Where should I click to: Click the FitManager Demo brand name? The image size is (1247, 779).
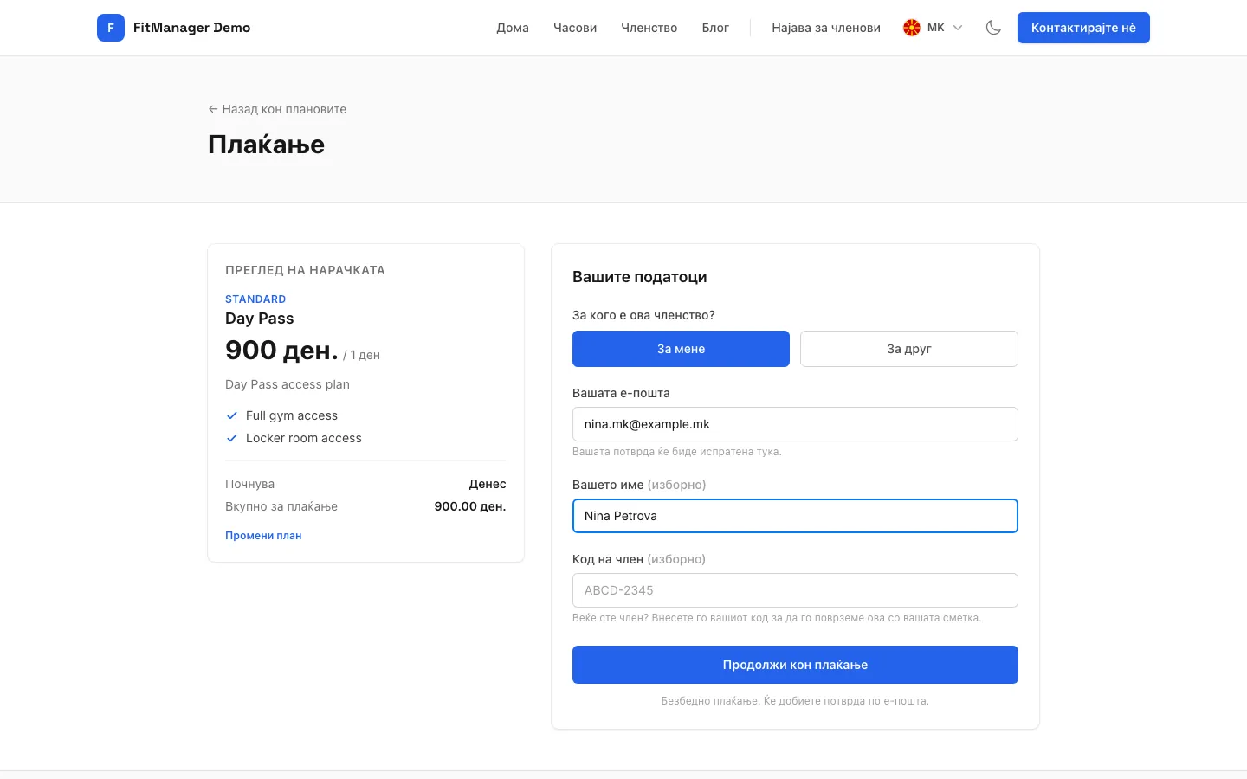click(x=191, y=28)
